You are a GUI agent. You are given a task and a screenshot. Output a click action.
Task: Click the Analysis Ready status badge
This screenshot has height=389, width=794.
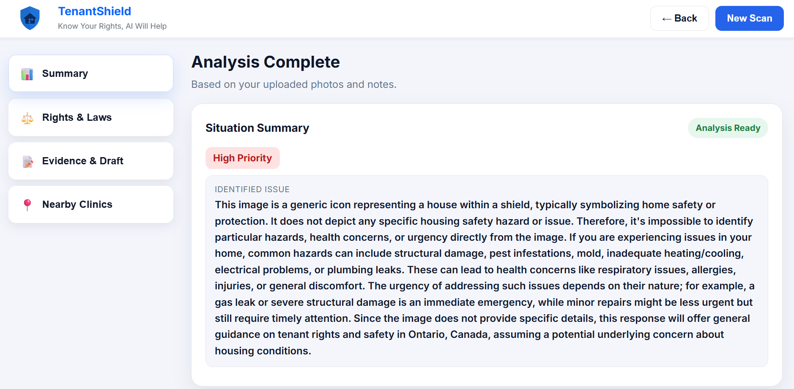tap(728, 128)
